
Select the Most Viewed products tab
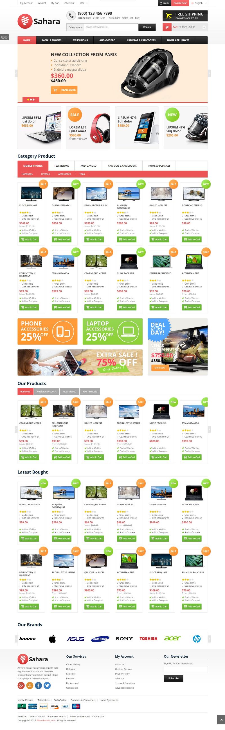click(x=70, y=391)
